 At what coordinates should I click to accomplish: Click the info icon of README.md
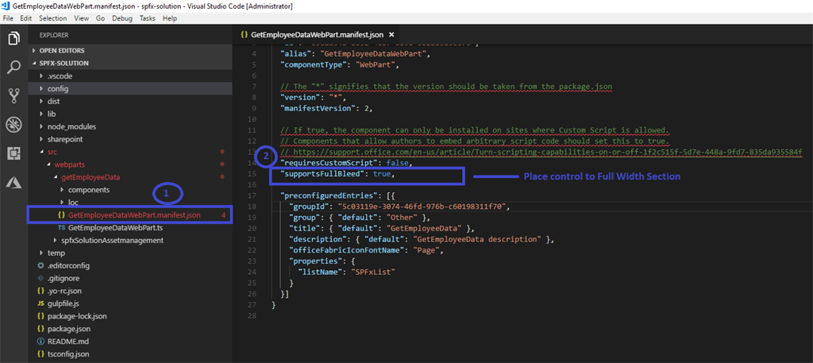pos(41,342)
